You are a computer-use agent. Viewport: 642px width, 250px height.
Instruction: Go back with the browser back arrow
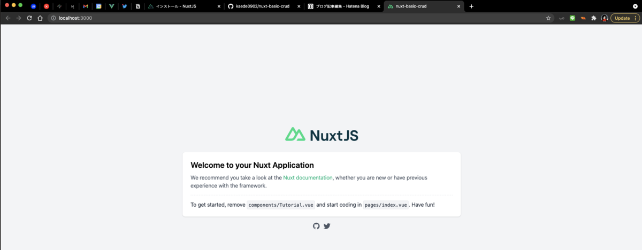click(x=7, y=18)
